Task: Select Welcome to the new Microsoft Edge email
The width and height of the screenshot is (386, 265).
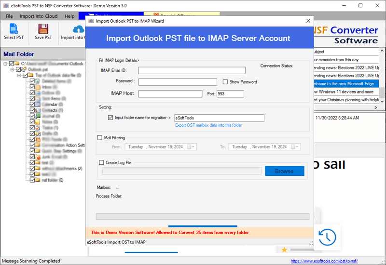Action: 346,83
